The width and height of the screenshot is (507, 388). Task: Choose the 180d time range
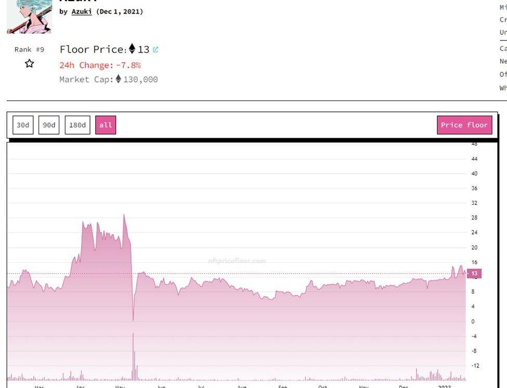tap(77, 125)
